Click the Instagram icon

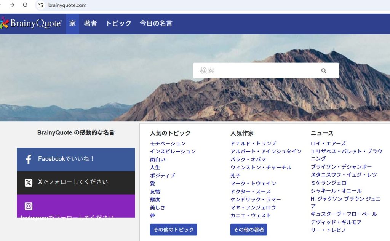(x=29, y=206)
